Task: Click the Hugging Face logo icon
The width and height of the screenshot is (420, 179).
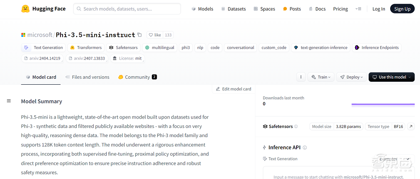Action: [25, 9]
